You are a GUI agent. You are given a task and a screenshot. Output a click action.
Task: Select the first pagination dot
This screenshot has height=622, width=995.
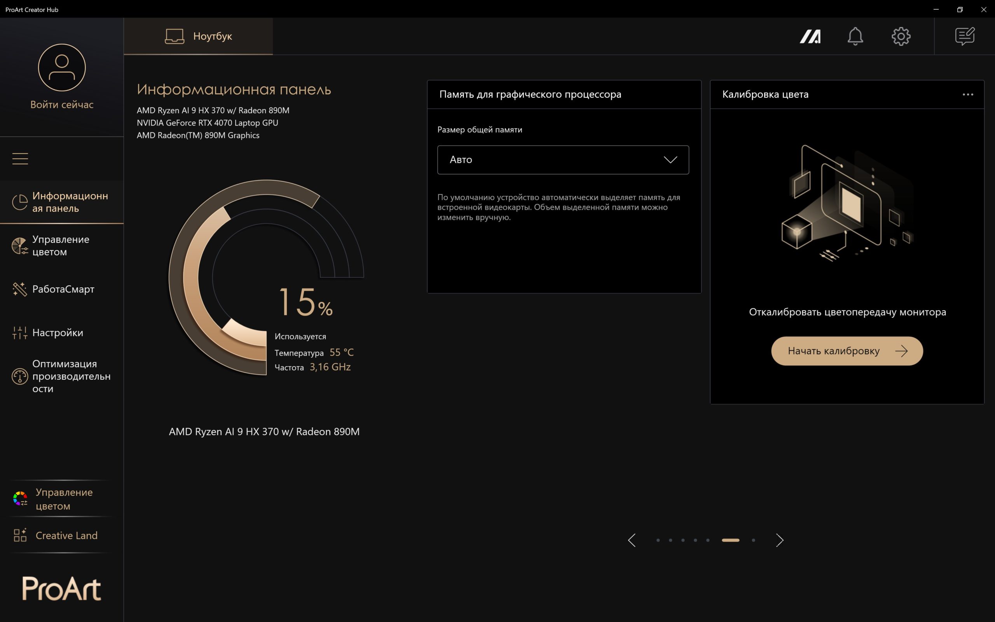[658, 540]
